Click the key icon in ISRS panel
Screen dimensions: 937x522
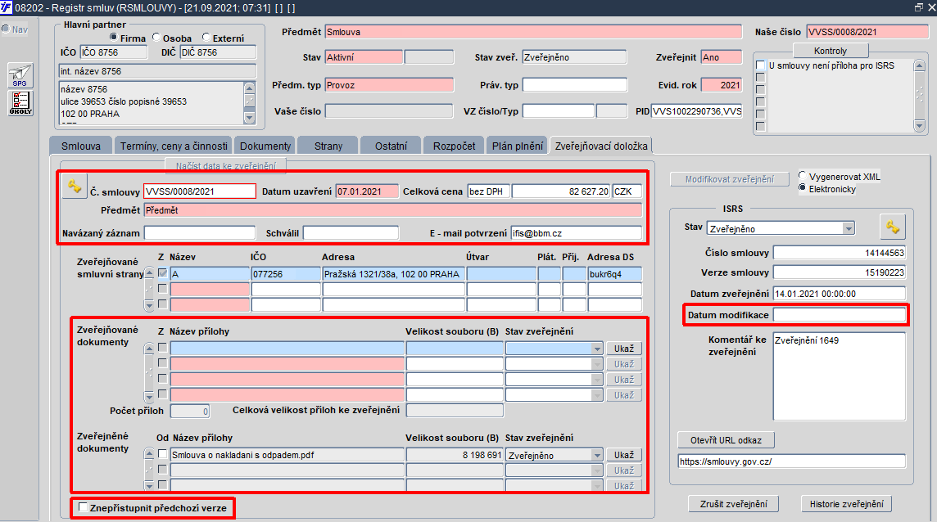tap(891, 227)
